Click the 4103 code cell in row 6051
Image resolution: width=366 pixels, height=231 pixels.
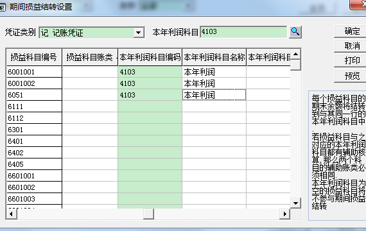(150, 95)
